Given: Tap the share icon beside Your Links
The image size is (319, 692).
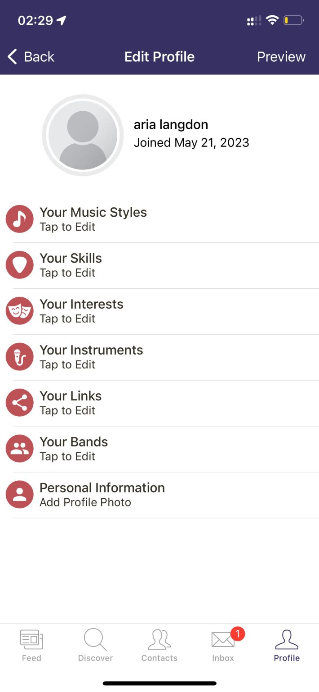Looking at the screenshot, I should pyautogui.click(x=19, y=403).
